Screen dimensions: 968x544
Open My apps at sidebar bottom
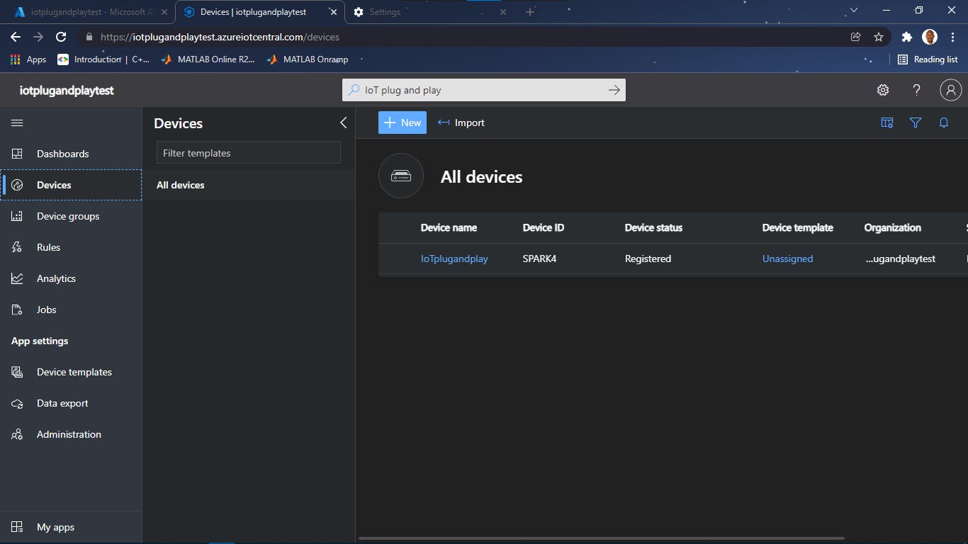click(x=71, y=527)
